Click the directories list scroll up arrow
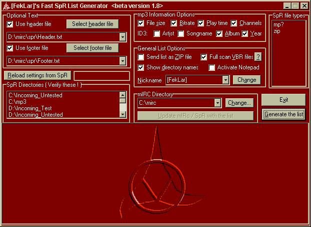This screenshot has width=311, height=227. 122,95
